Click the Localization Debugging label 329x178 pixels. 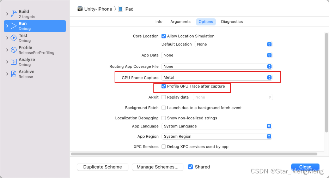pos(137,118)
